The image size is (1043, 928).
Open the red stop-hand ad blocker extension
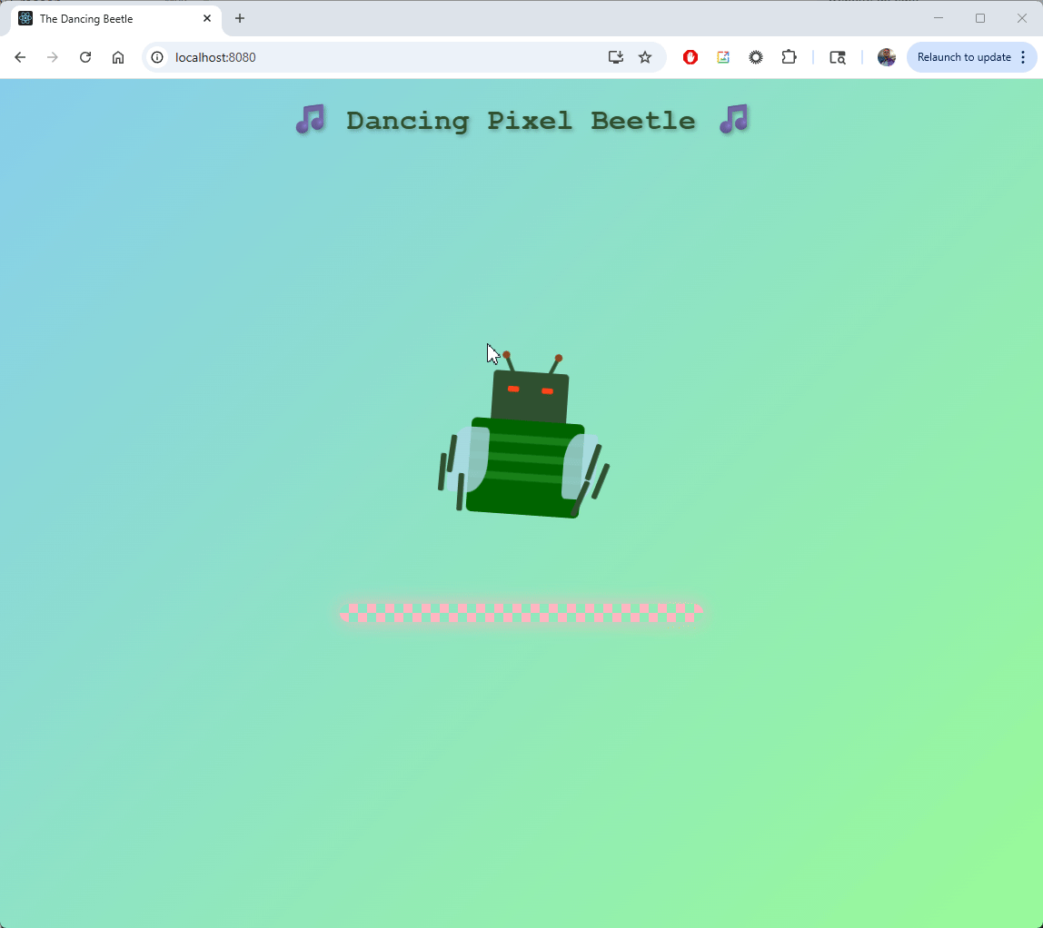tap(690, 57)
